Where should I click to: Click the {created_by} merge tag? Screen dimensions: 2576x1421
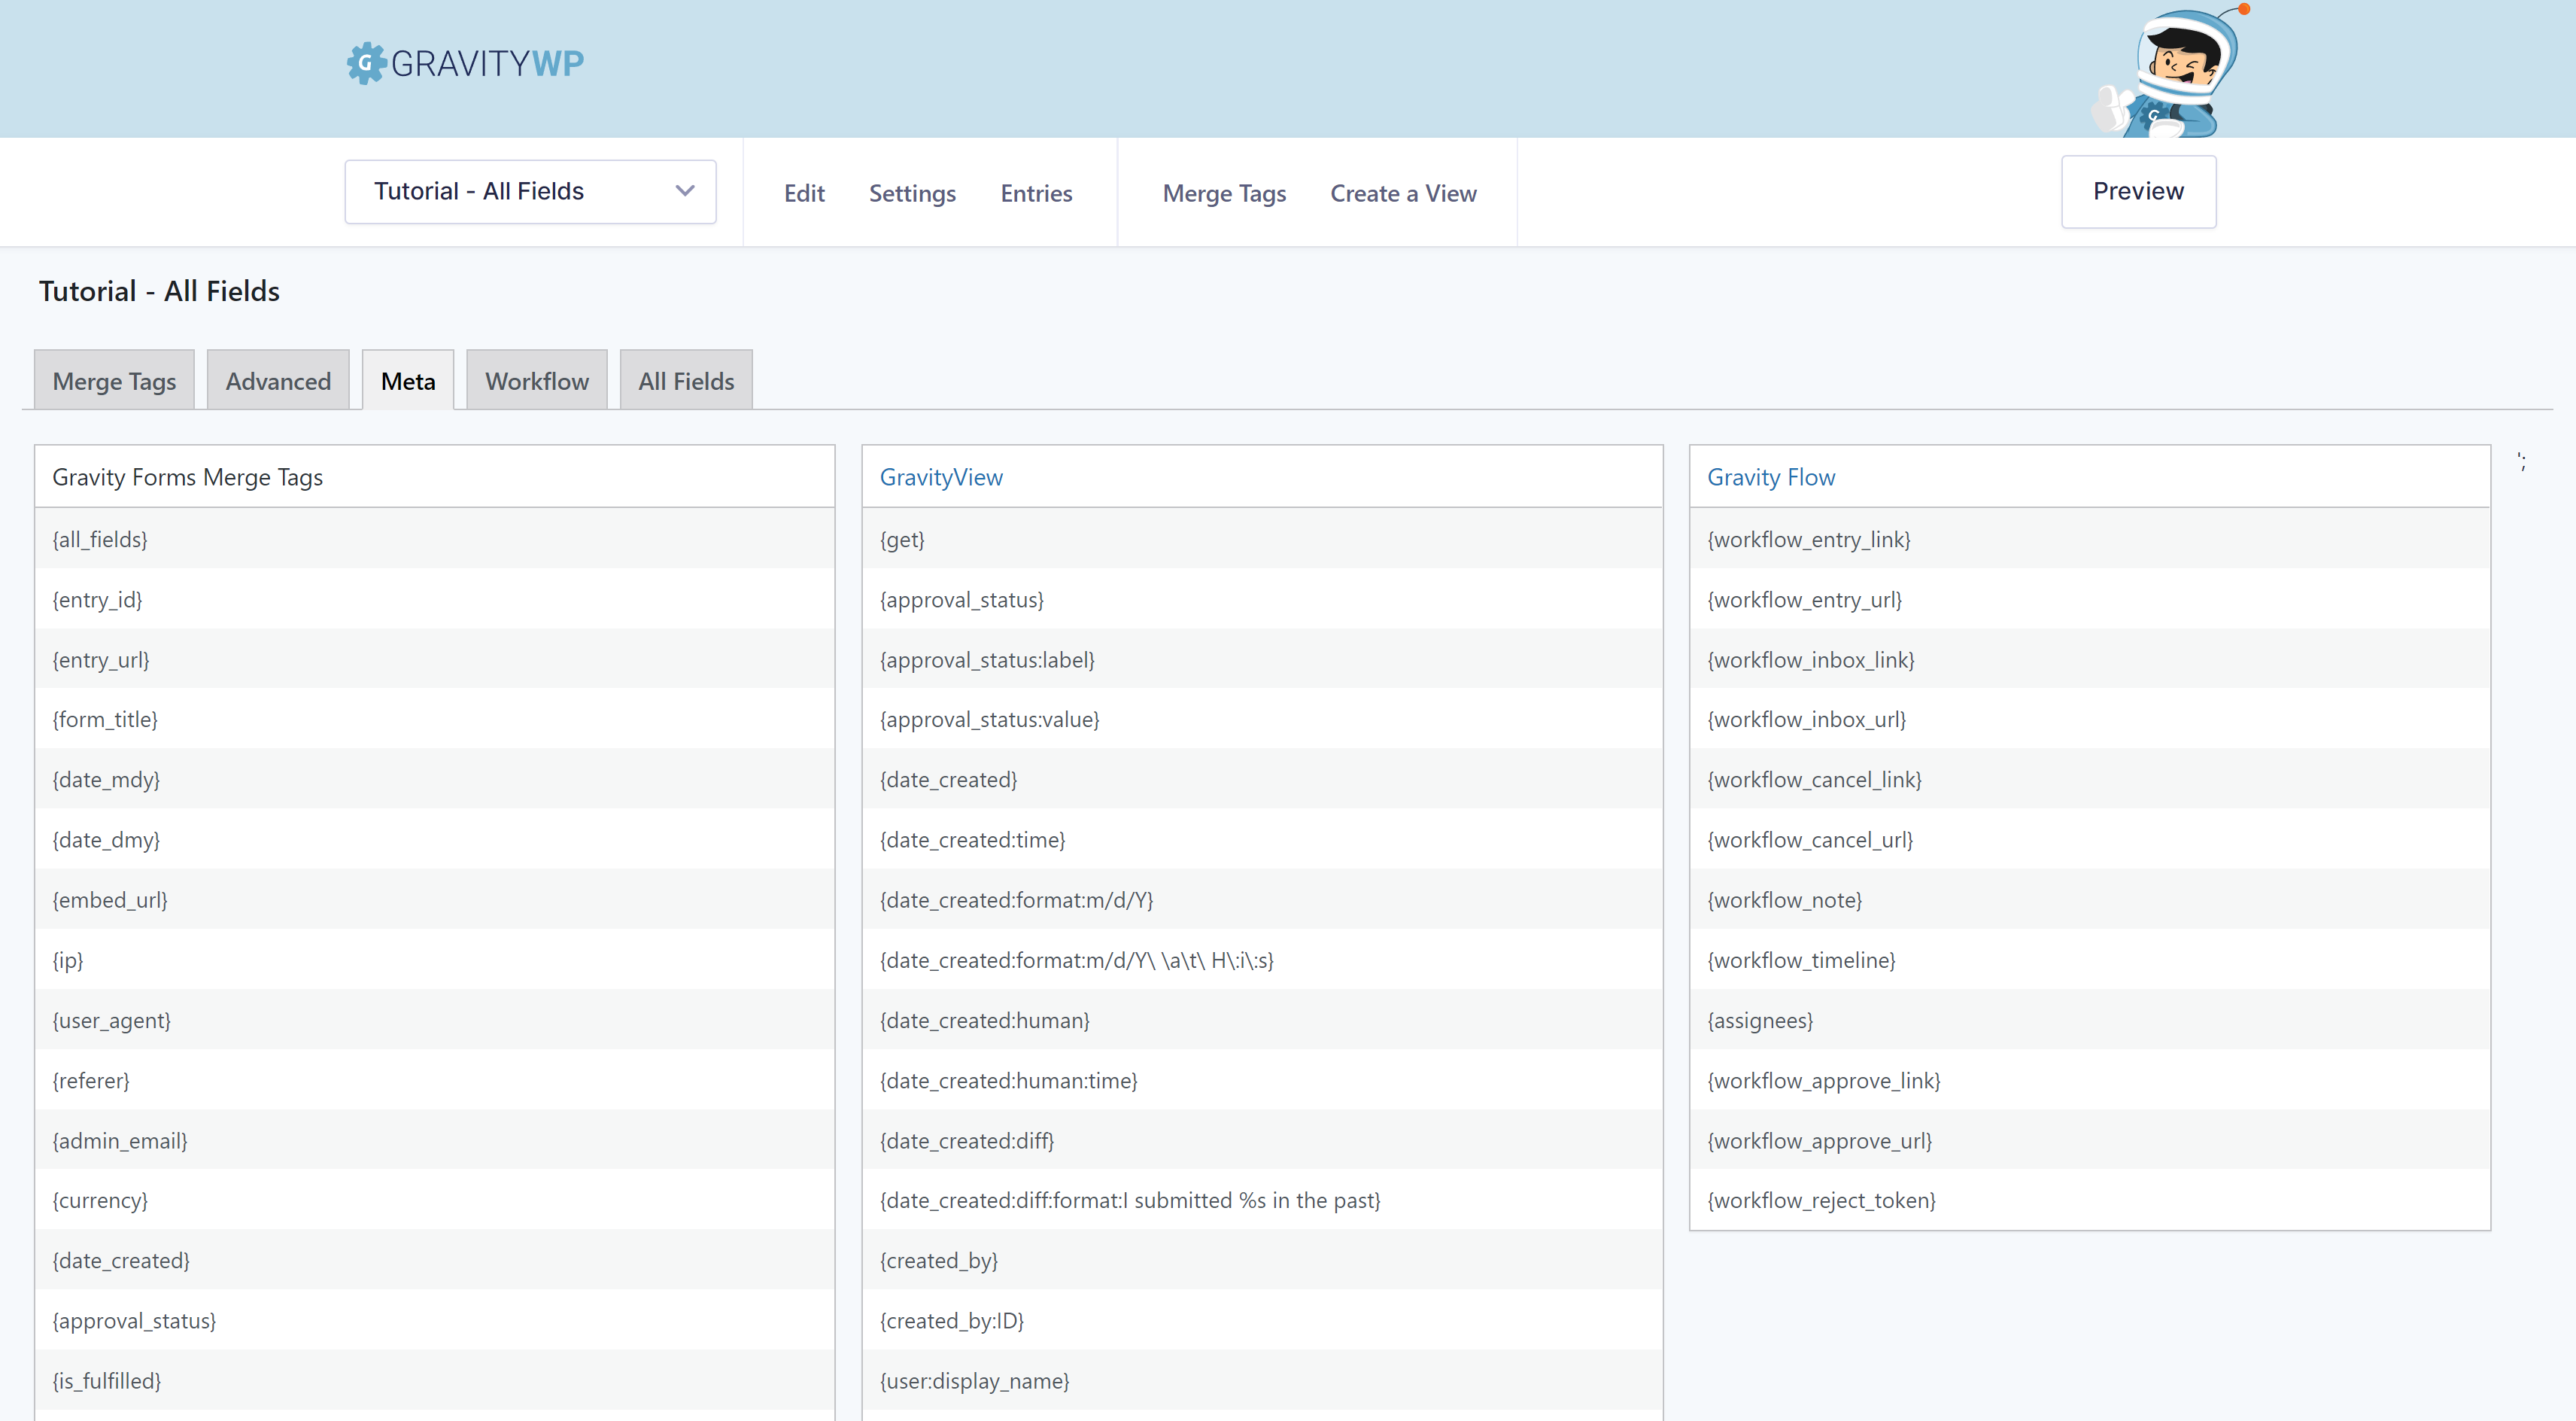click(x=939, y=1260)
